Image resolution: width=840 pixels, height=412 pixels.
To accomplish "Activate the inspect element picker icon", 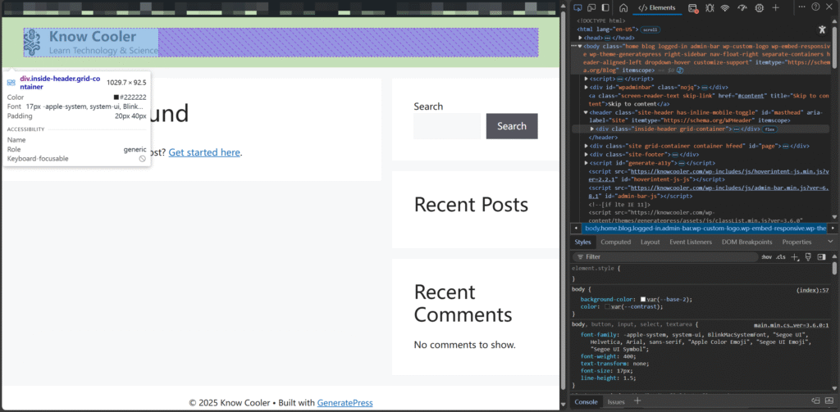I will click(579, 7).
